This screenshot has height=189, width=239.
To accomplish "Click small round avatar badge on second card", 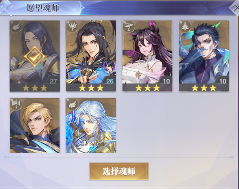I will [x=109, y=67].
